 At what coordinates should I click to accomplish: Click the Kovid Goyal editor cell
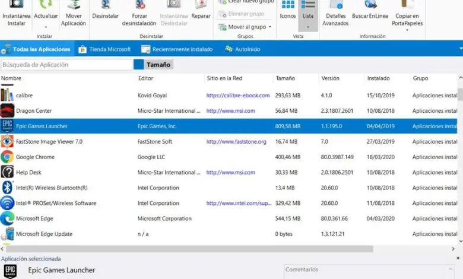152,96
